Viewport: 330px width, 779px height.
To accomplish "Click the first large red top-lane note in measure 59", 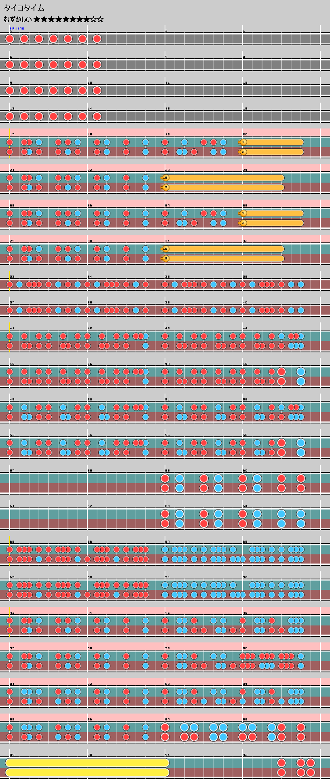I will [165, 478].
